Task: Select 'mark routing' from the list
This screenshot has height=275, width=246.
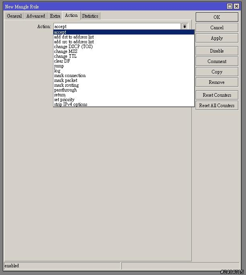Action: 124,85
